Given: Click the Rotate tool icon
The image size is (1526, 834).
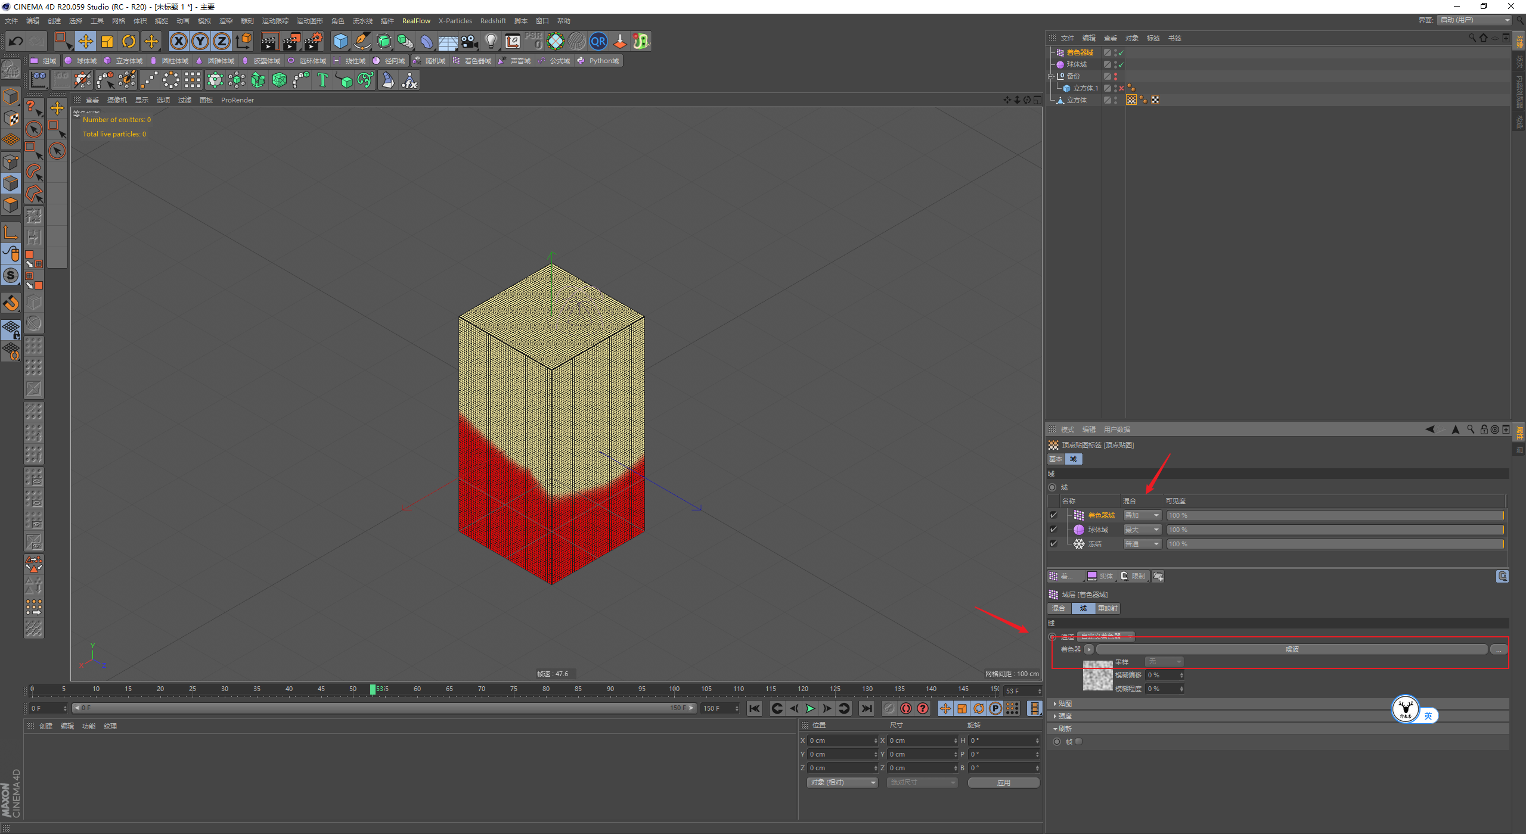Looking at the screenshot, I should pyautogui.click(x=129, y=41).
